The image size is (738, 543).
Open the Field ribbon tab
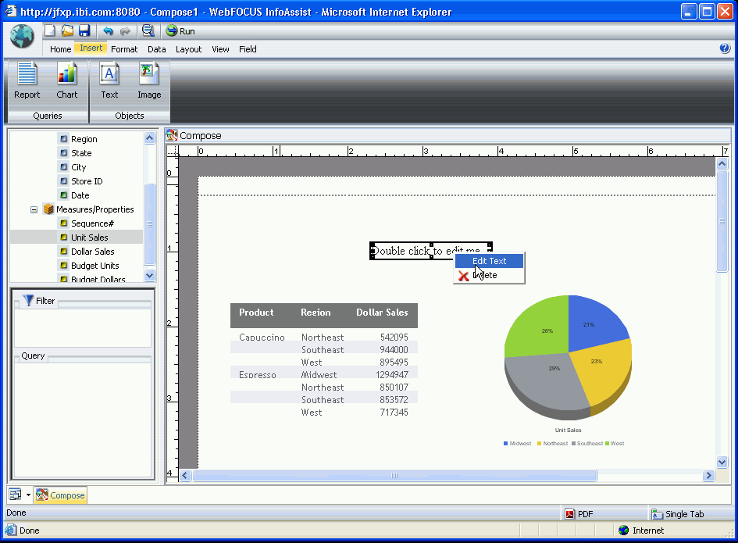(x=248, y=49)
